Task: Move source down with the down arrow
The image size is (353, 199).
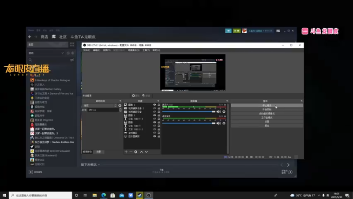Action: [x=146, y=152]
